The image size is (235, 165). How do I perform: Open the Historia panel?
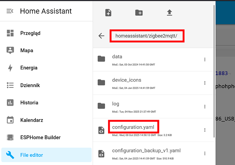pyautogui.click(x=29, y=102)
